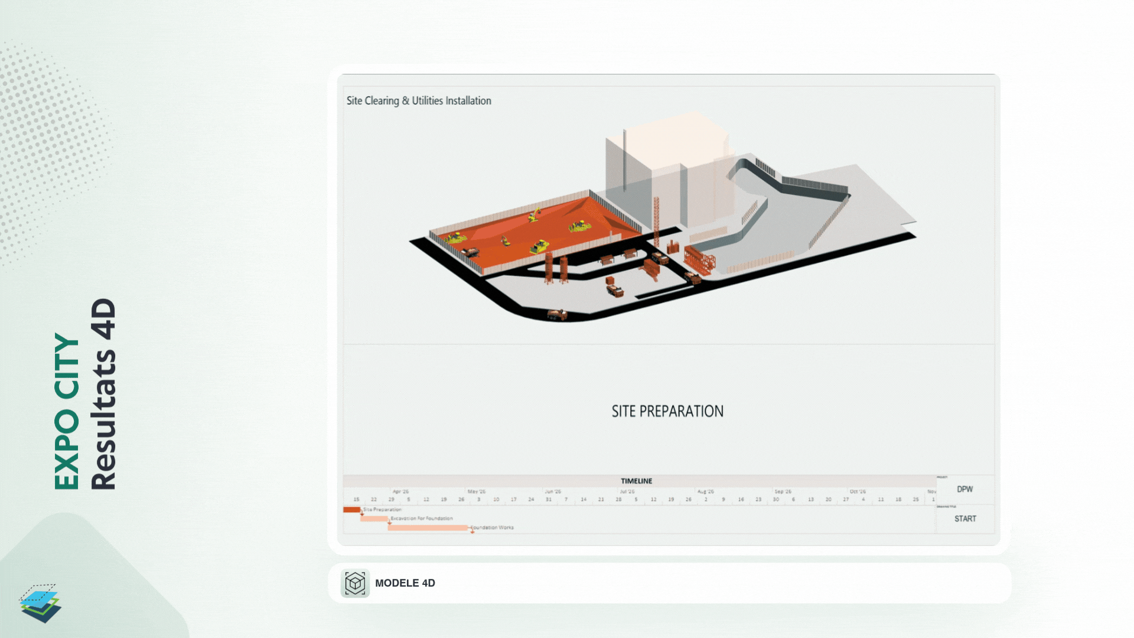Click the Excavation For Foundation Gantt bar
This screenshot has height=638, width=1134.
pos(374,519)
